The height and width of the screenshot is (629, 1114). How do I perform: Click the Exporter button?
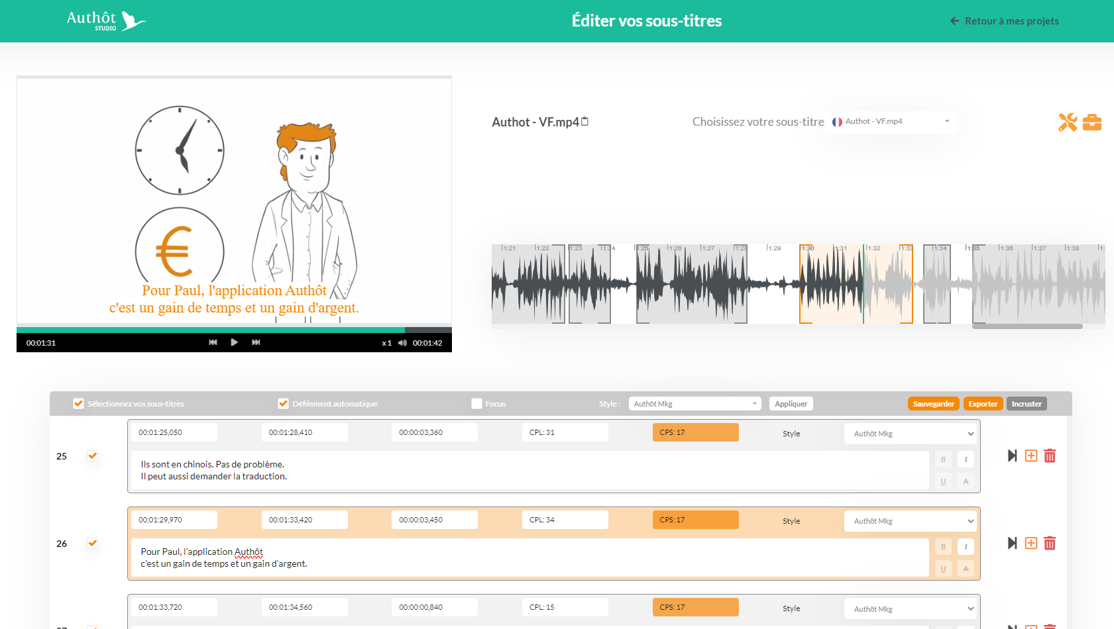983,404
